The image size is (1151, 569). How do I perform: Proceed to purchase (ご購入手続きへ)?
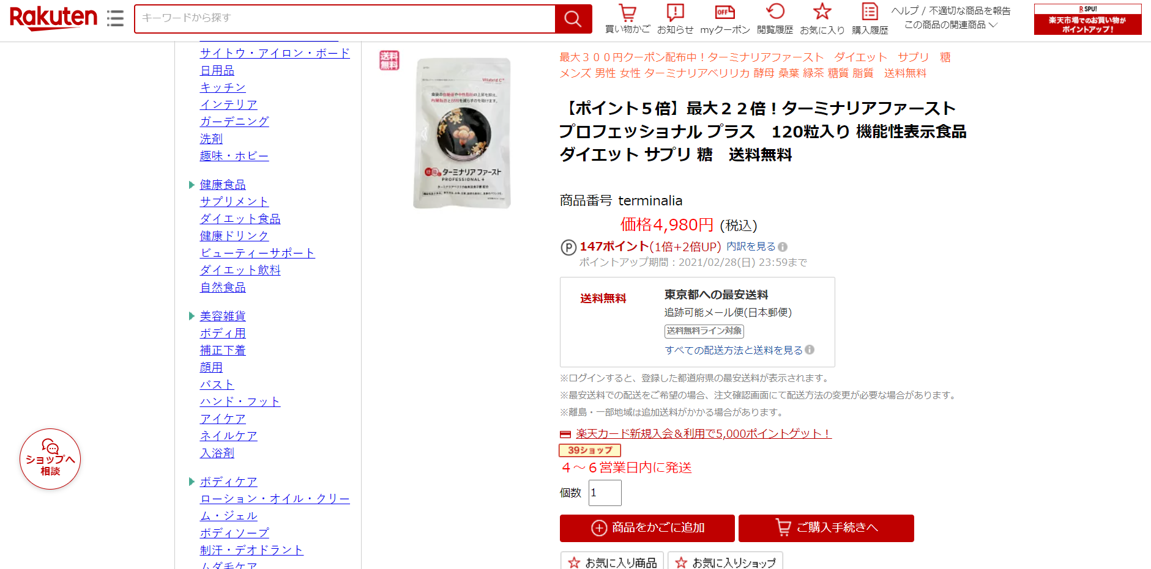(x=826, y=528)
